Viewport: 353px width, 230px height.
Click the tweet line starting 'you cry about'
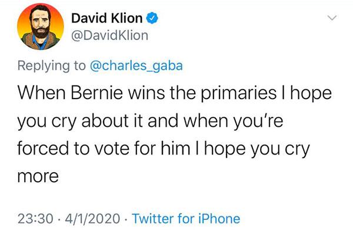(150, 122)
